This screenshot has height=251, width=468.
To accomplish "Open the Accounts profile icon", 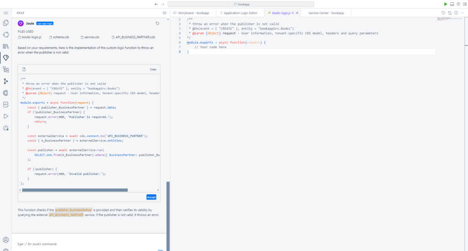I will click(5, 240).
